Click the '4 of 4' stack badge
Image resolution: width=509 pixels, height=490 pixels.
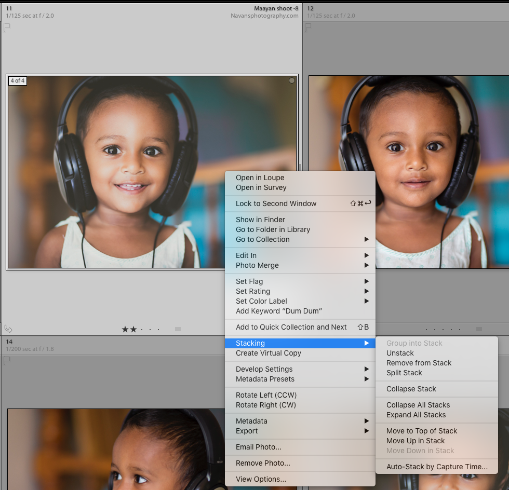point(18,80)
